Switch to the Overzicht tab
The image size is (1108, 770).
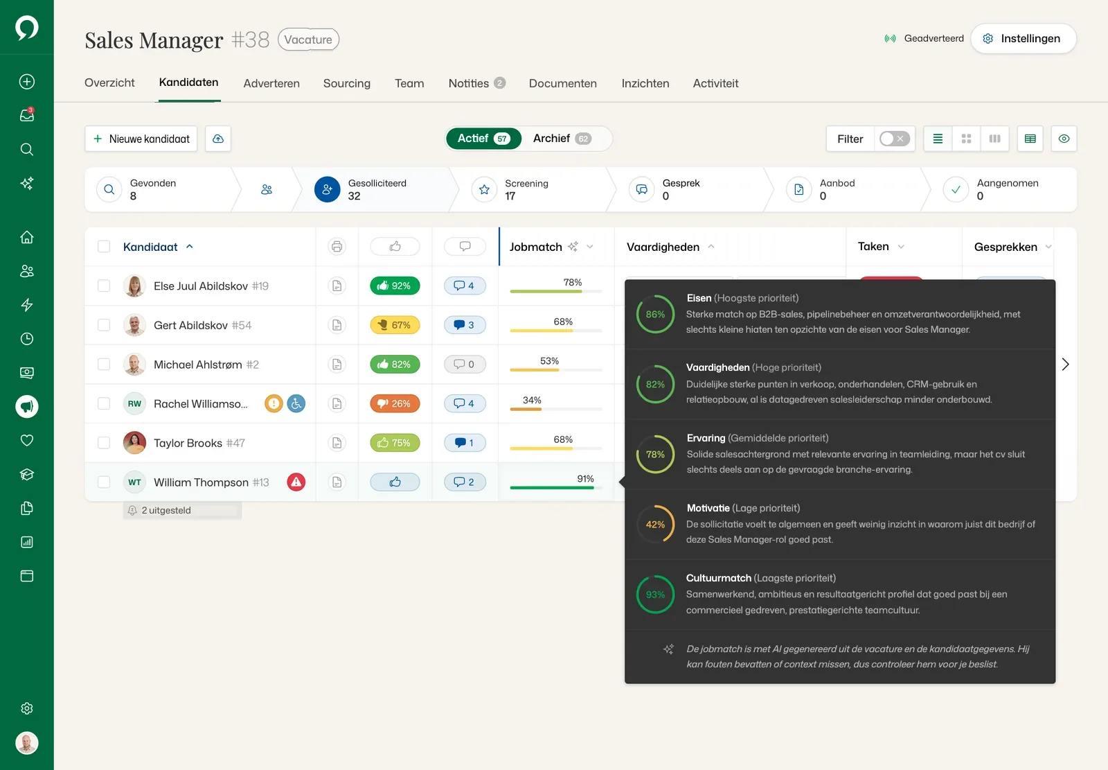tap(109, 83)
